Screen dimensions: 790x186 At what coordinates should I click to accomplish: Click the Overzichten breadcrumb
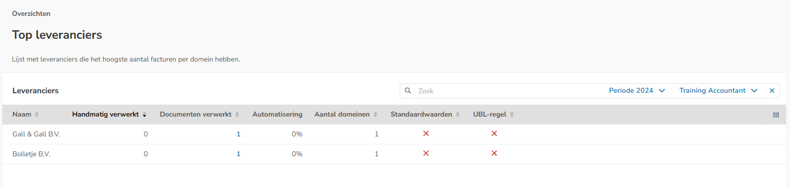point(31,13)
